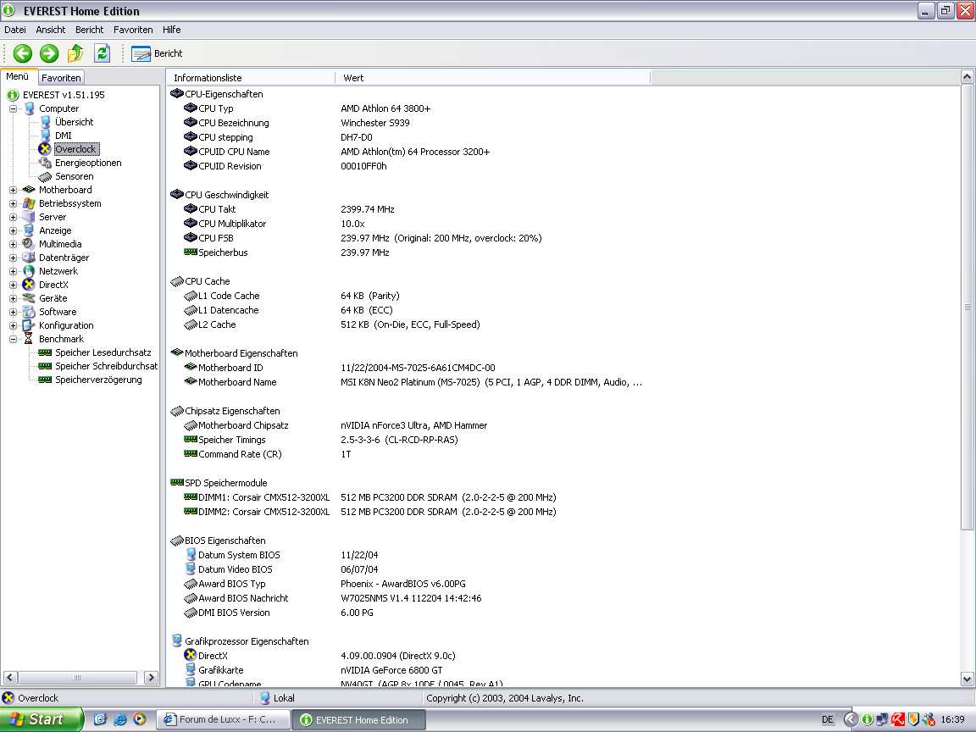Click the EVEREST Home Edition taskbar button
Viewport: 976px width, 732px height.
[x=359, y=719]
